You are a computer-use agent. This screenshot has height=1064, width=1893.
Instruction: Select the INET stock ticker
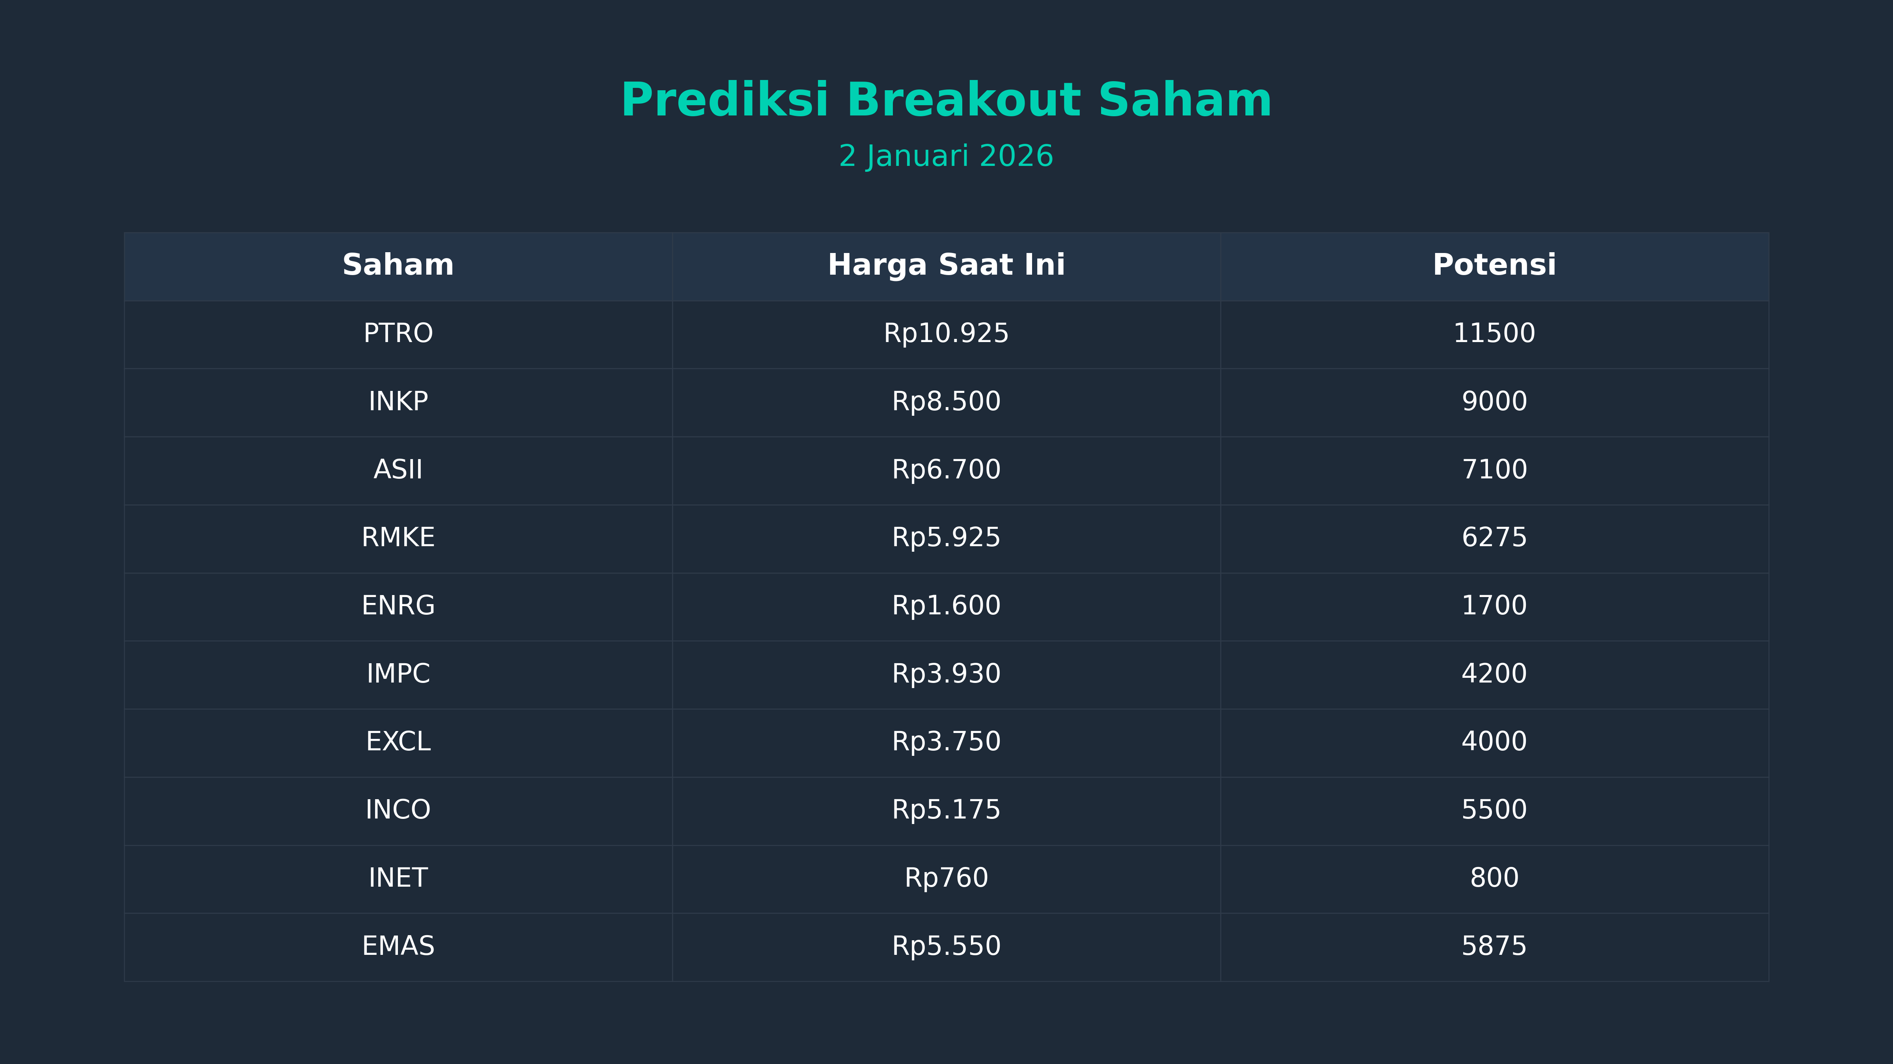[x=398, y=878]
